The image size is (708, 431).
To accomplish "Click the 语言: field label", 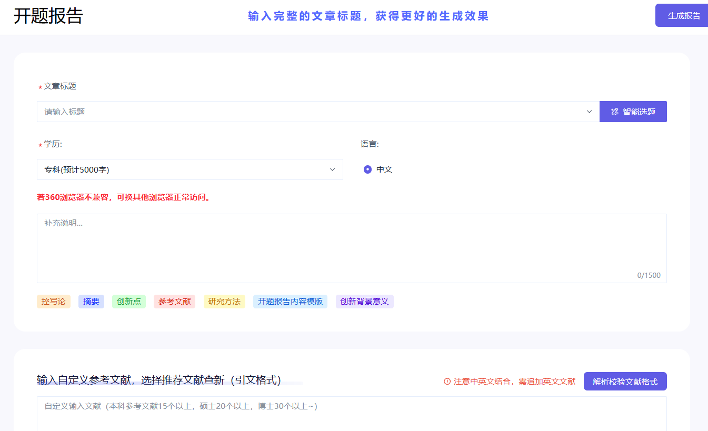I will coord(370,144).
